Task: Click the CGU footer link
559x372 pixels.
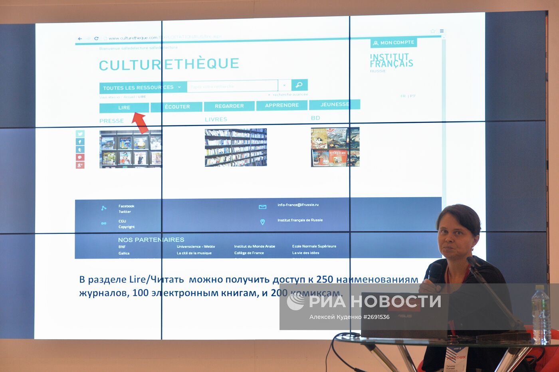Action: tap(122, 221)
